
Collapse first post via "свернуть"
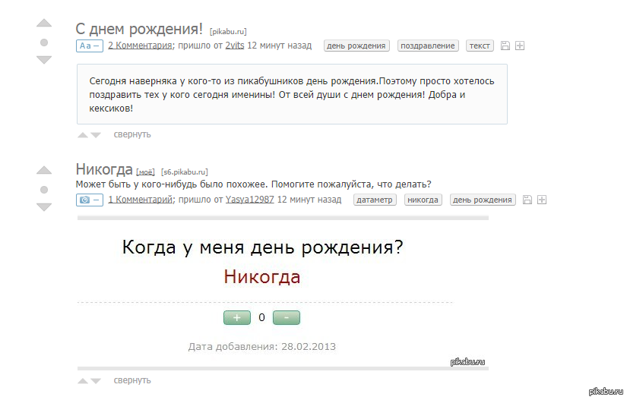[132, 134]
